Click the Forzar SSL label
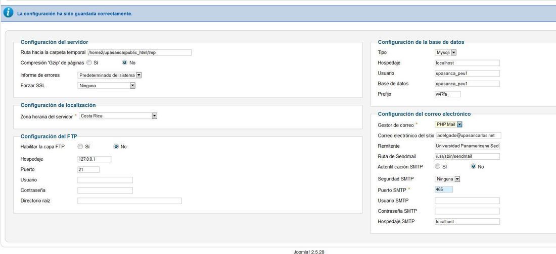 tap(33, 85)
